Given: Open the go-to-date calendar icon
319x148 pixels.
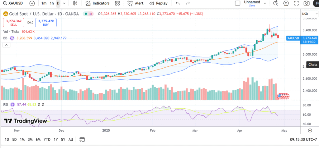Looking at the screenshot, I should click(82, 139).
